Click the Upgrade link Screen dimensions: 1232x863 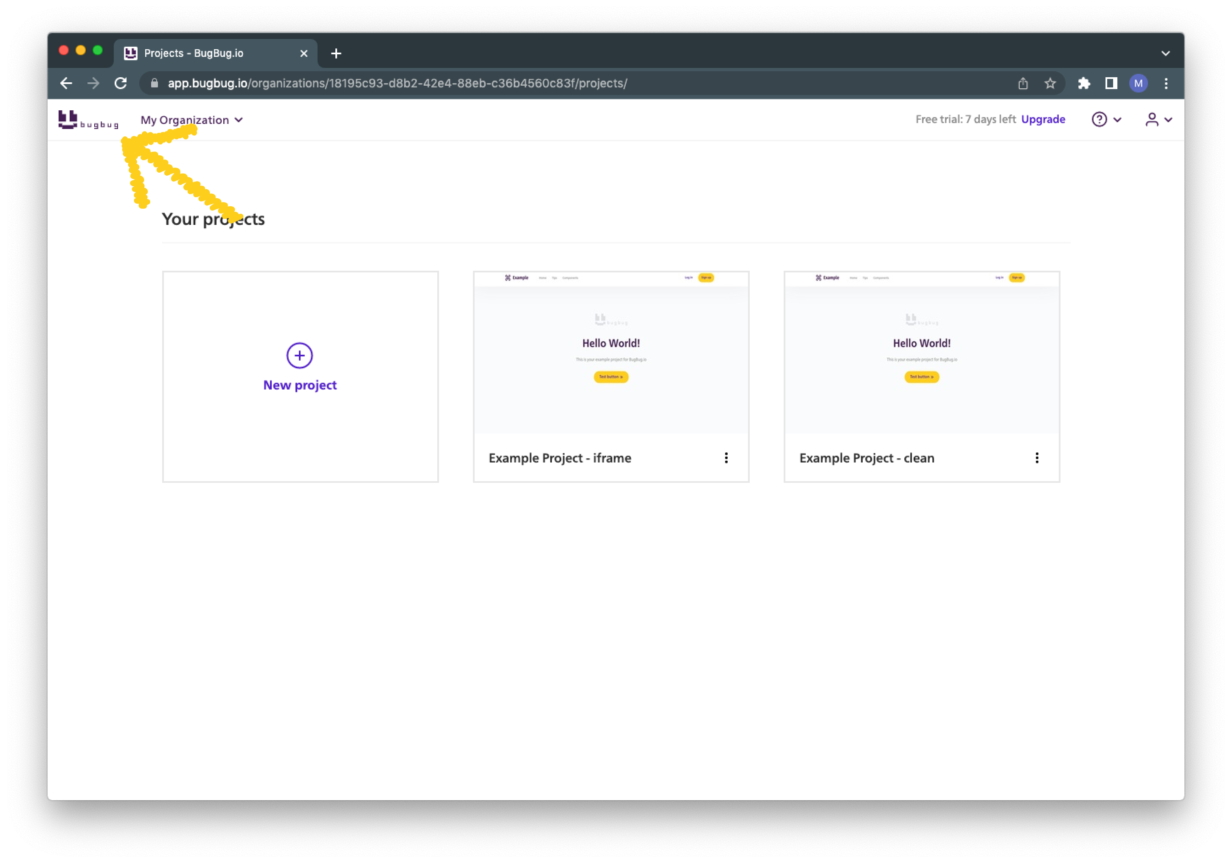pyautogui.click(x=1043, y=119)
